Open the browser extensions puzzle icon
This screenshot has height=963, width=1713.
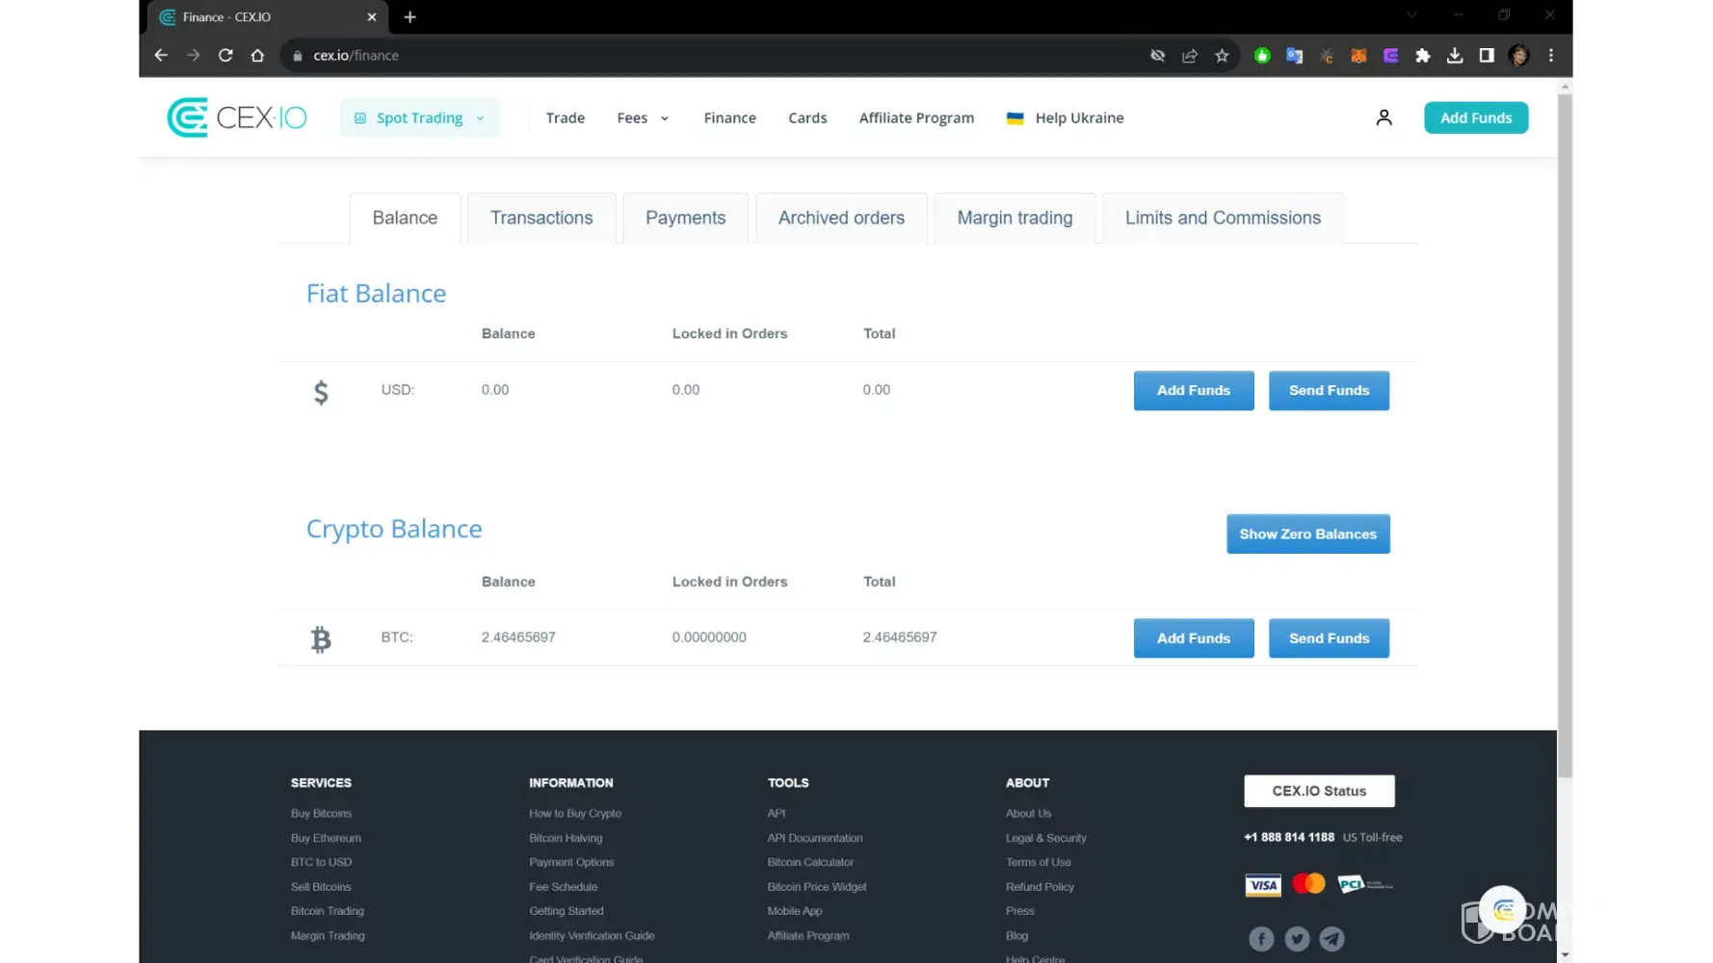coord(1422,56)
